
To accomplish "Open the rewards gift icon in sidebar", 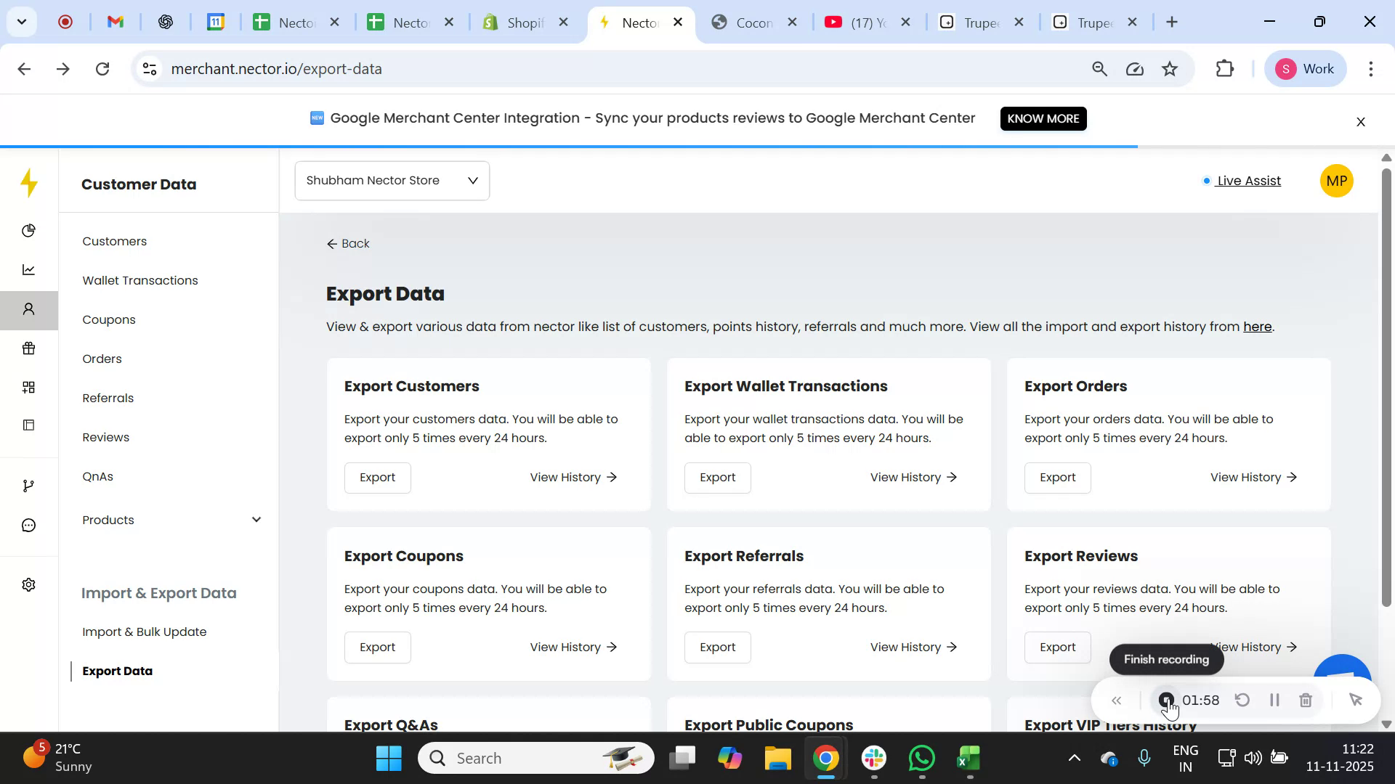I will 29,348.
